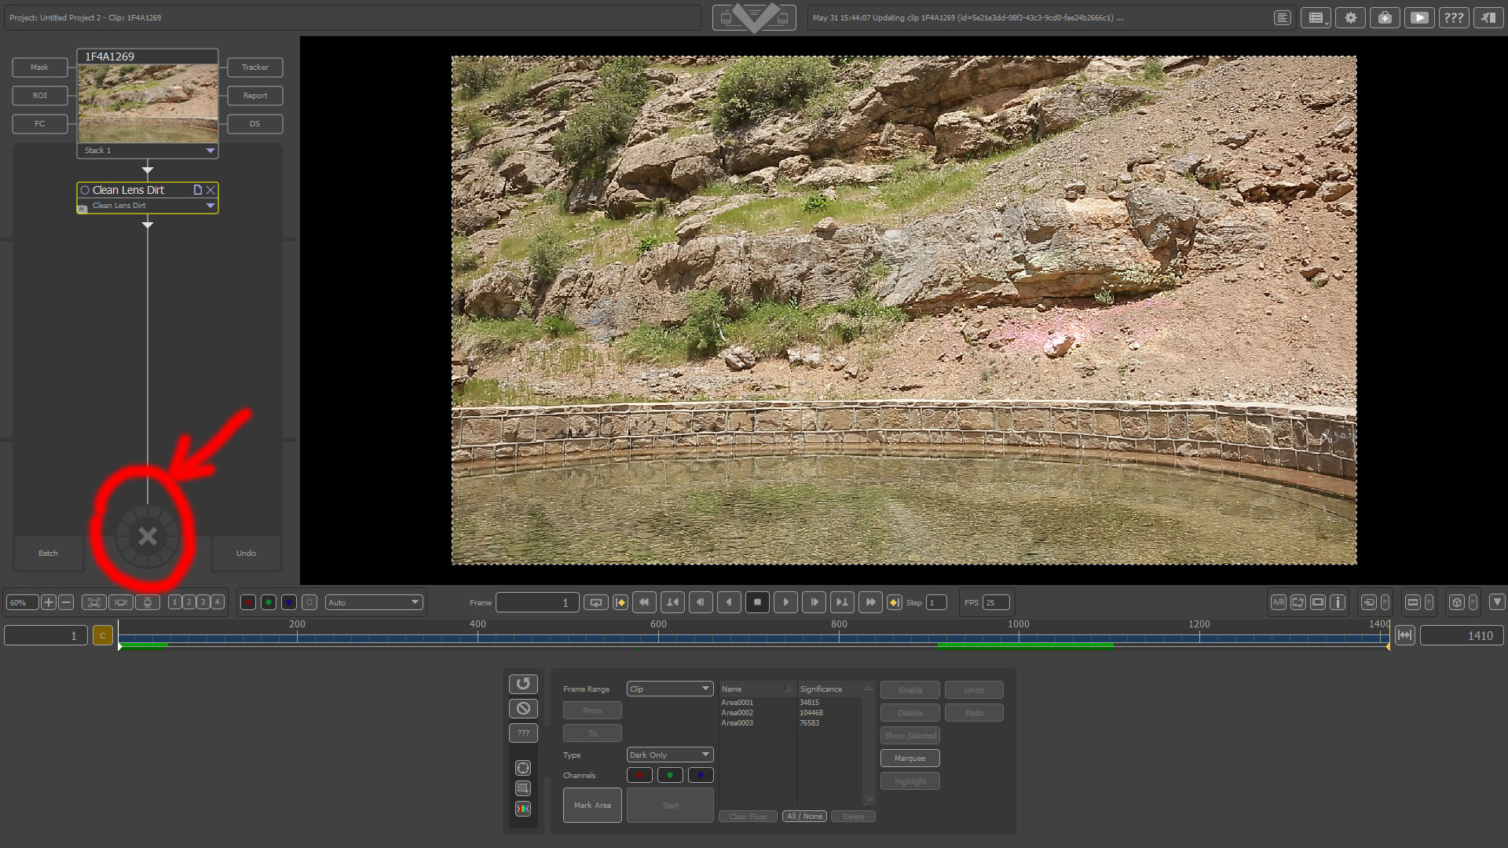Image resolution: width=1508 pixels, height=848 pixels.
Task: Click the fast-forward double-arrow button
Action: (870, 603)
